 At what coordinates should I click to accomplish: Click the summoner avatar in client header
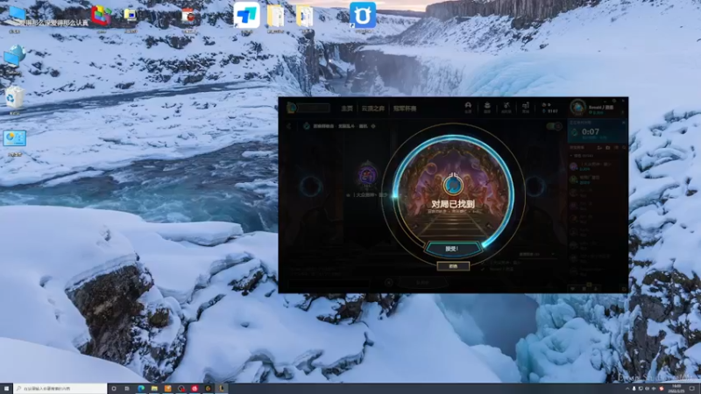click(x=577, y=108)
